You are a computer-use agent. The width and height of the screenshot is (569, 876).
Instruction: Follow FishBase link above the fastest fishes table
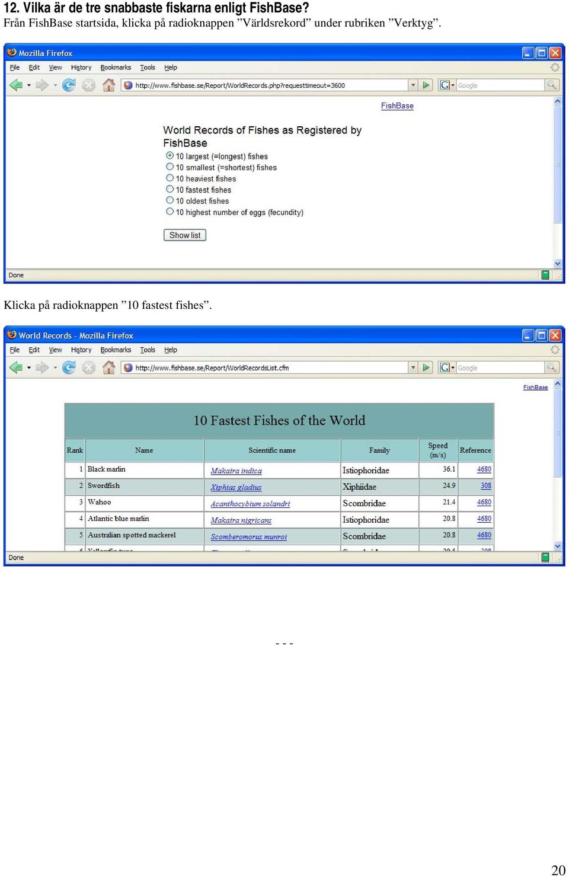[x=535, y=387]
